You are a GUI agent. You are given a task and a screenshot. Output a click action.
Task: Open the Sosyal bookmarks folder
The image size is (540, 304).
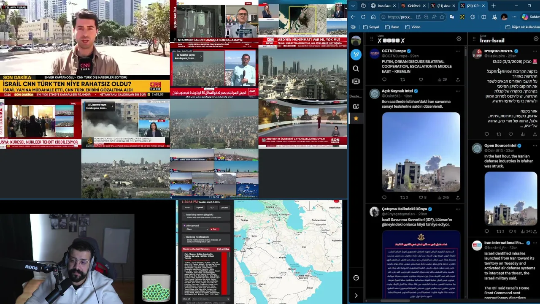(371, 27)
